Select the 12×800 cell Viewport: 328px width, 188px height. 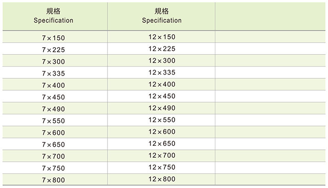162,179
